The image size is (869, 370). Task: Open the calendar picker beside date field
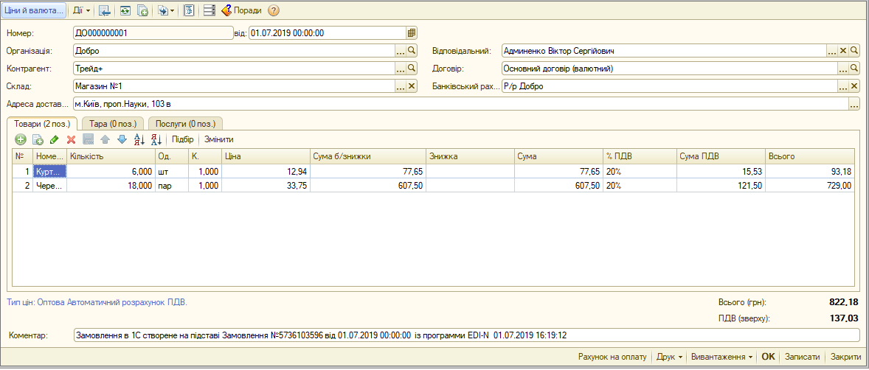pos(411,32)
